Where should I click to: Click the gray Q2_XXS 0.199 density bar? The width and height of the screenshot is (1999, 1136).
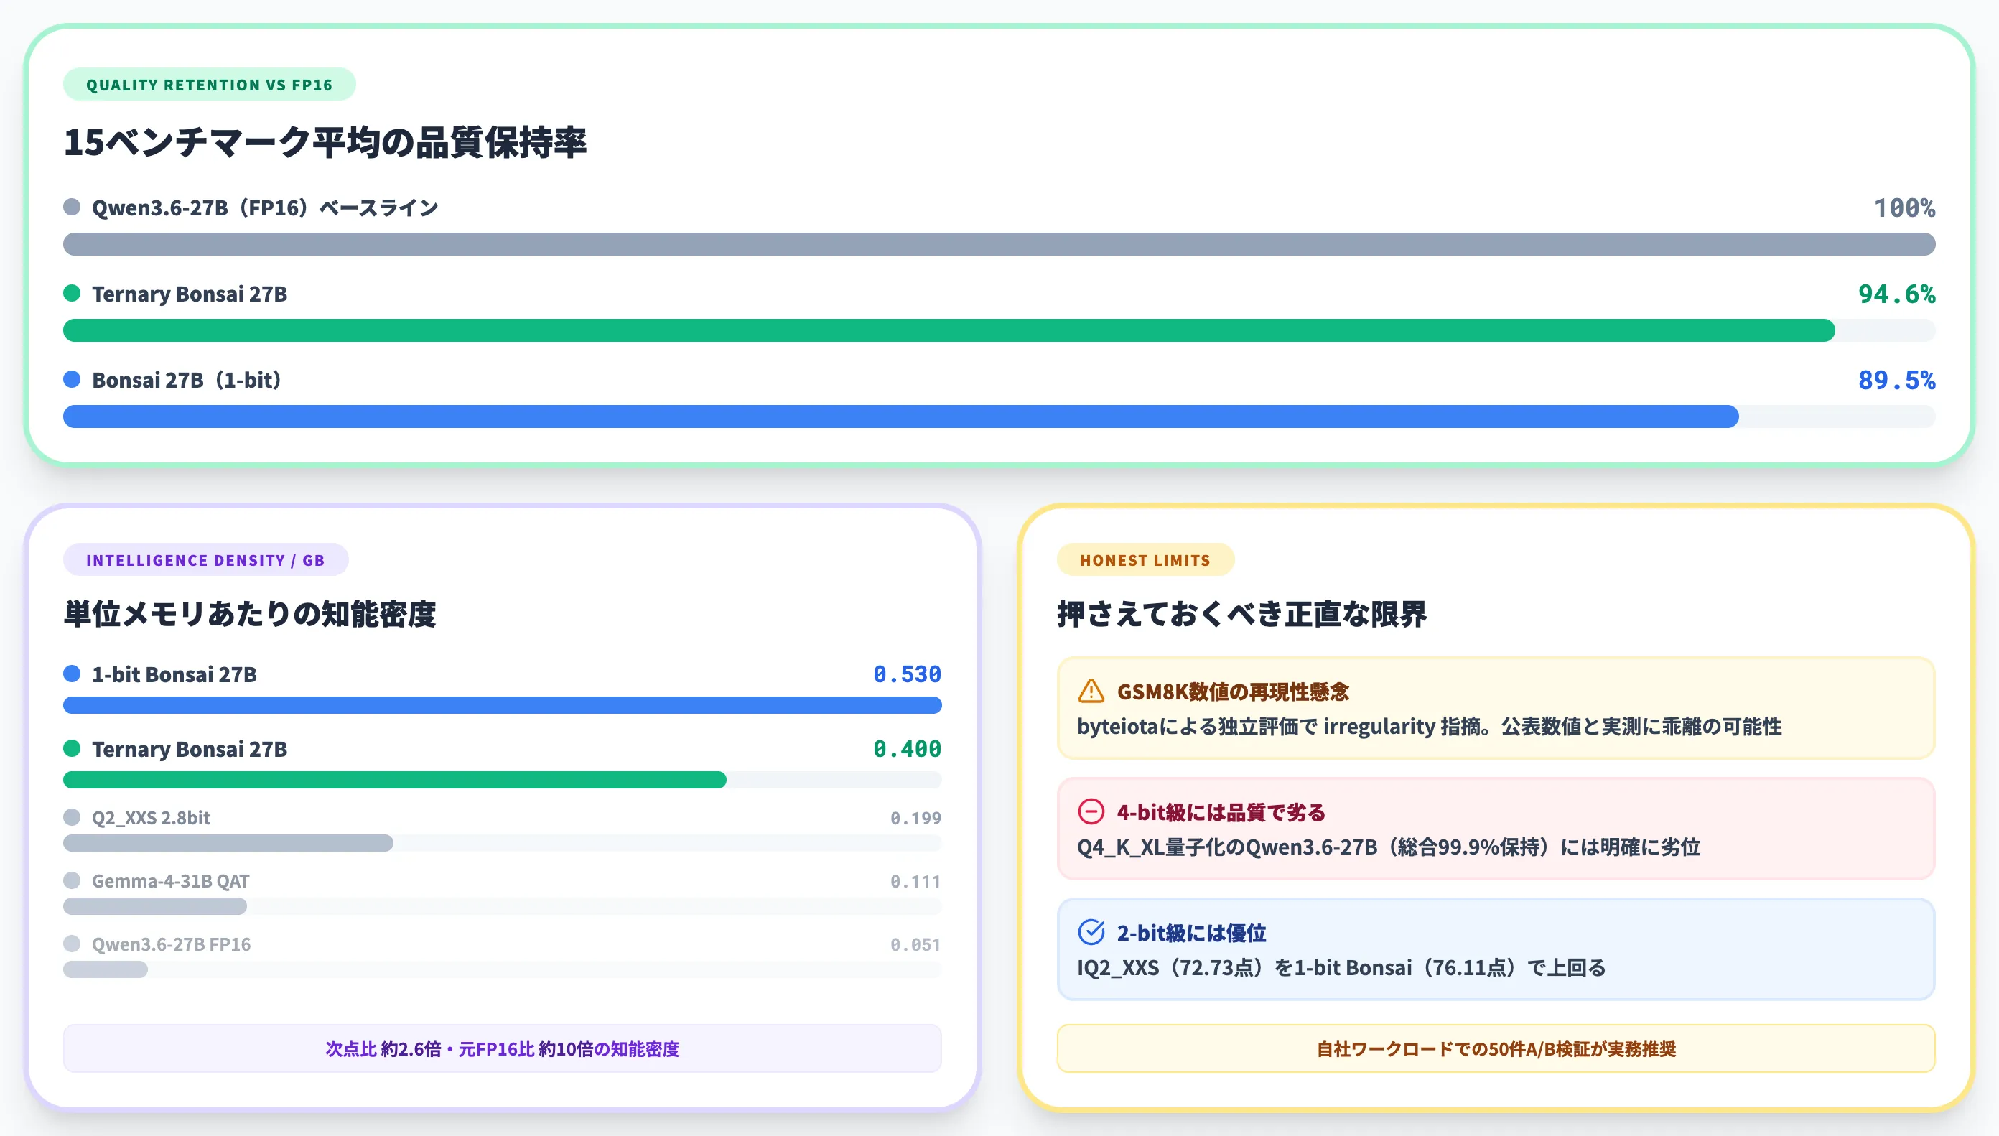[228, 844]
